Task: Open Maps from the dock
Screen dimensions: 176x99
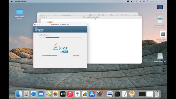Action: pos(48,94)
